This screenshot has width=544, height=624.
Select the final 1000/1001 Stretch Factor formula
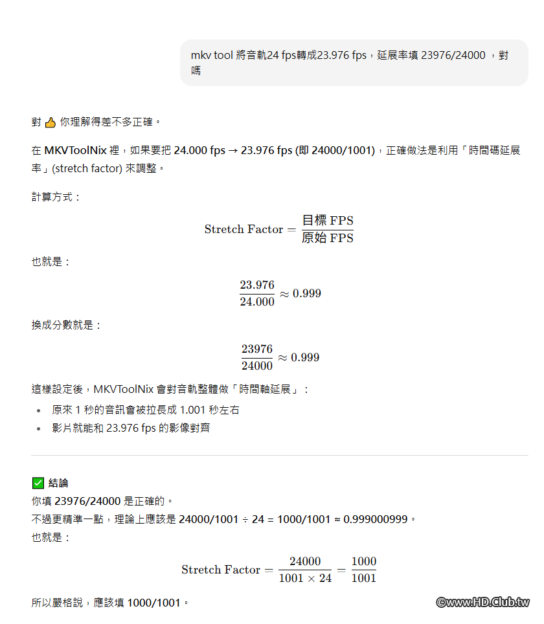[279, 570]
